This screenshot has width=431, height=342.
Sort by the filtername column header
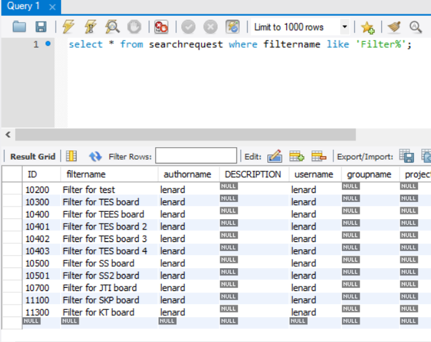point(86,175)
